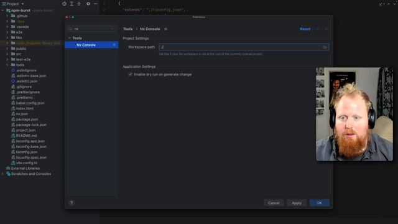Click the small icon on the Nx Console row
398x224 pixels.
(114, 45)
